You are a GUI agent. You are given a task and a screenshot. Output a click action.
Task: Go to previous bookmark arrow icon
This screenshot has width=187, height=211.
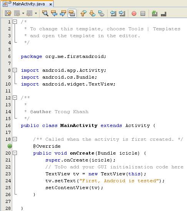point(83,13)
